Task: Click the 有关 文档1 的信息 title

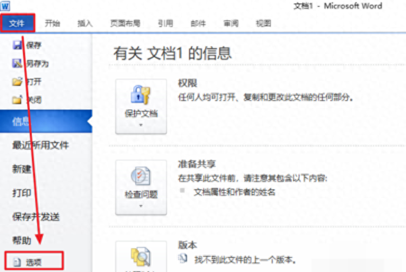Action: (173, 53)
